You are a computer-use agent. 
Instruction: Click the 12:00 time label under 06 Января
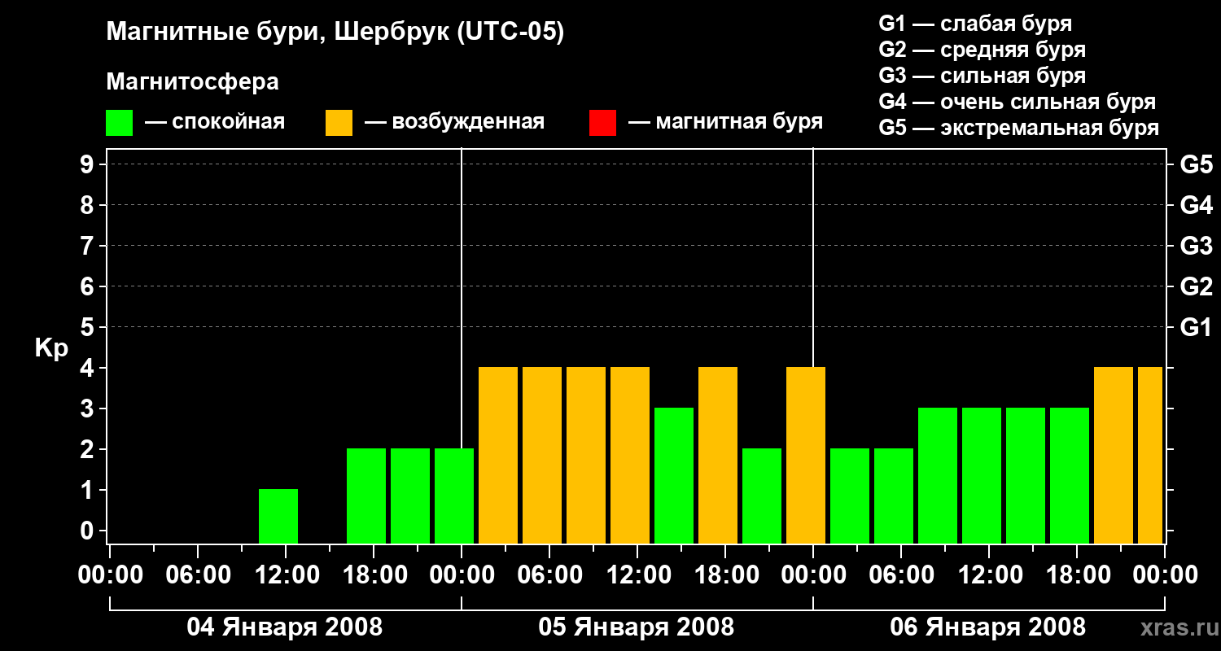pos(989,575)
